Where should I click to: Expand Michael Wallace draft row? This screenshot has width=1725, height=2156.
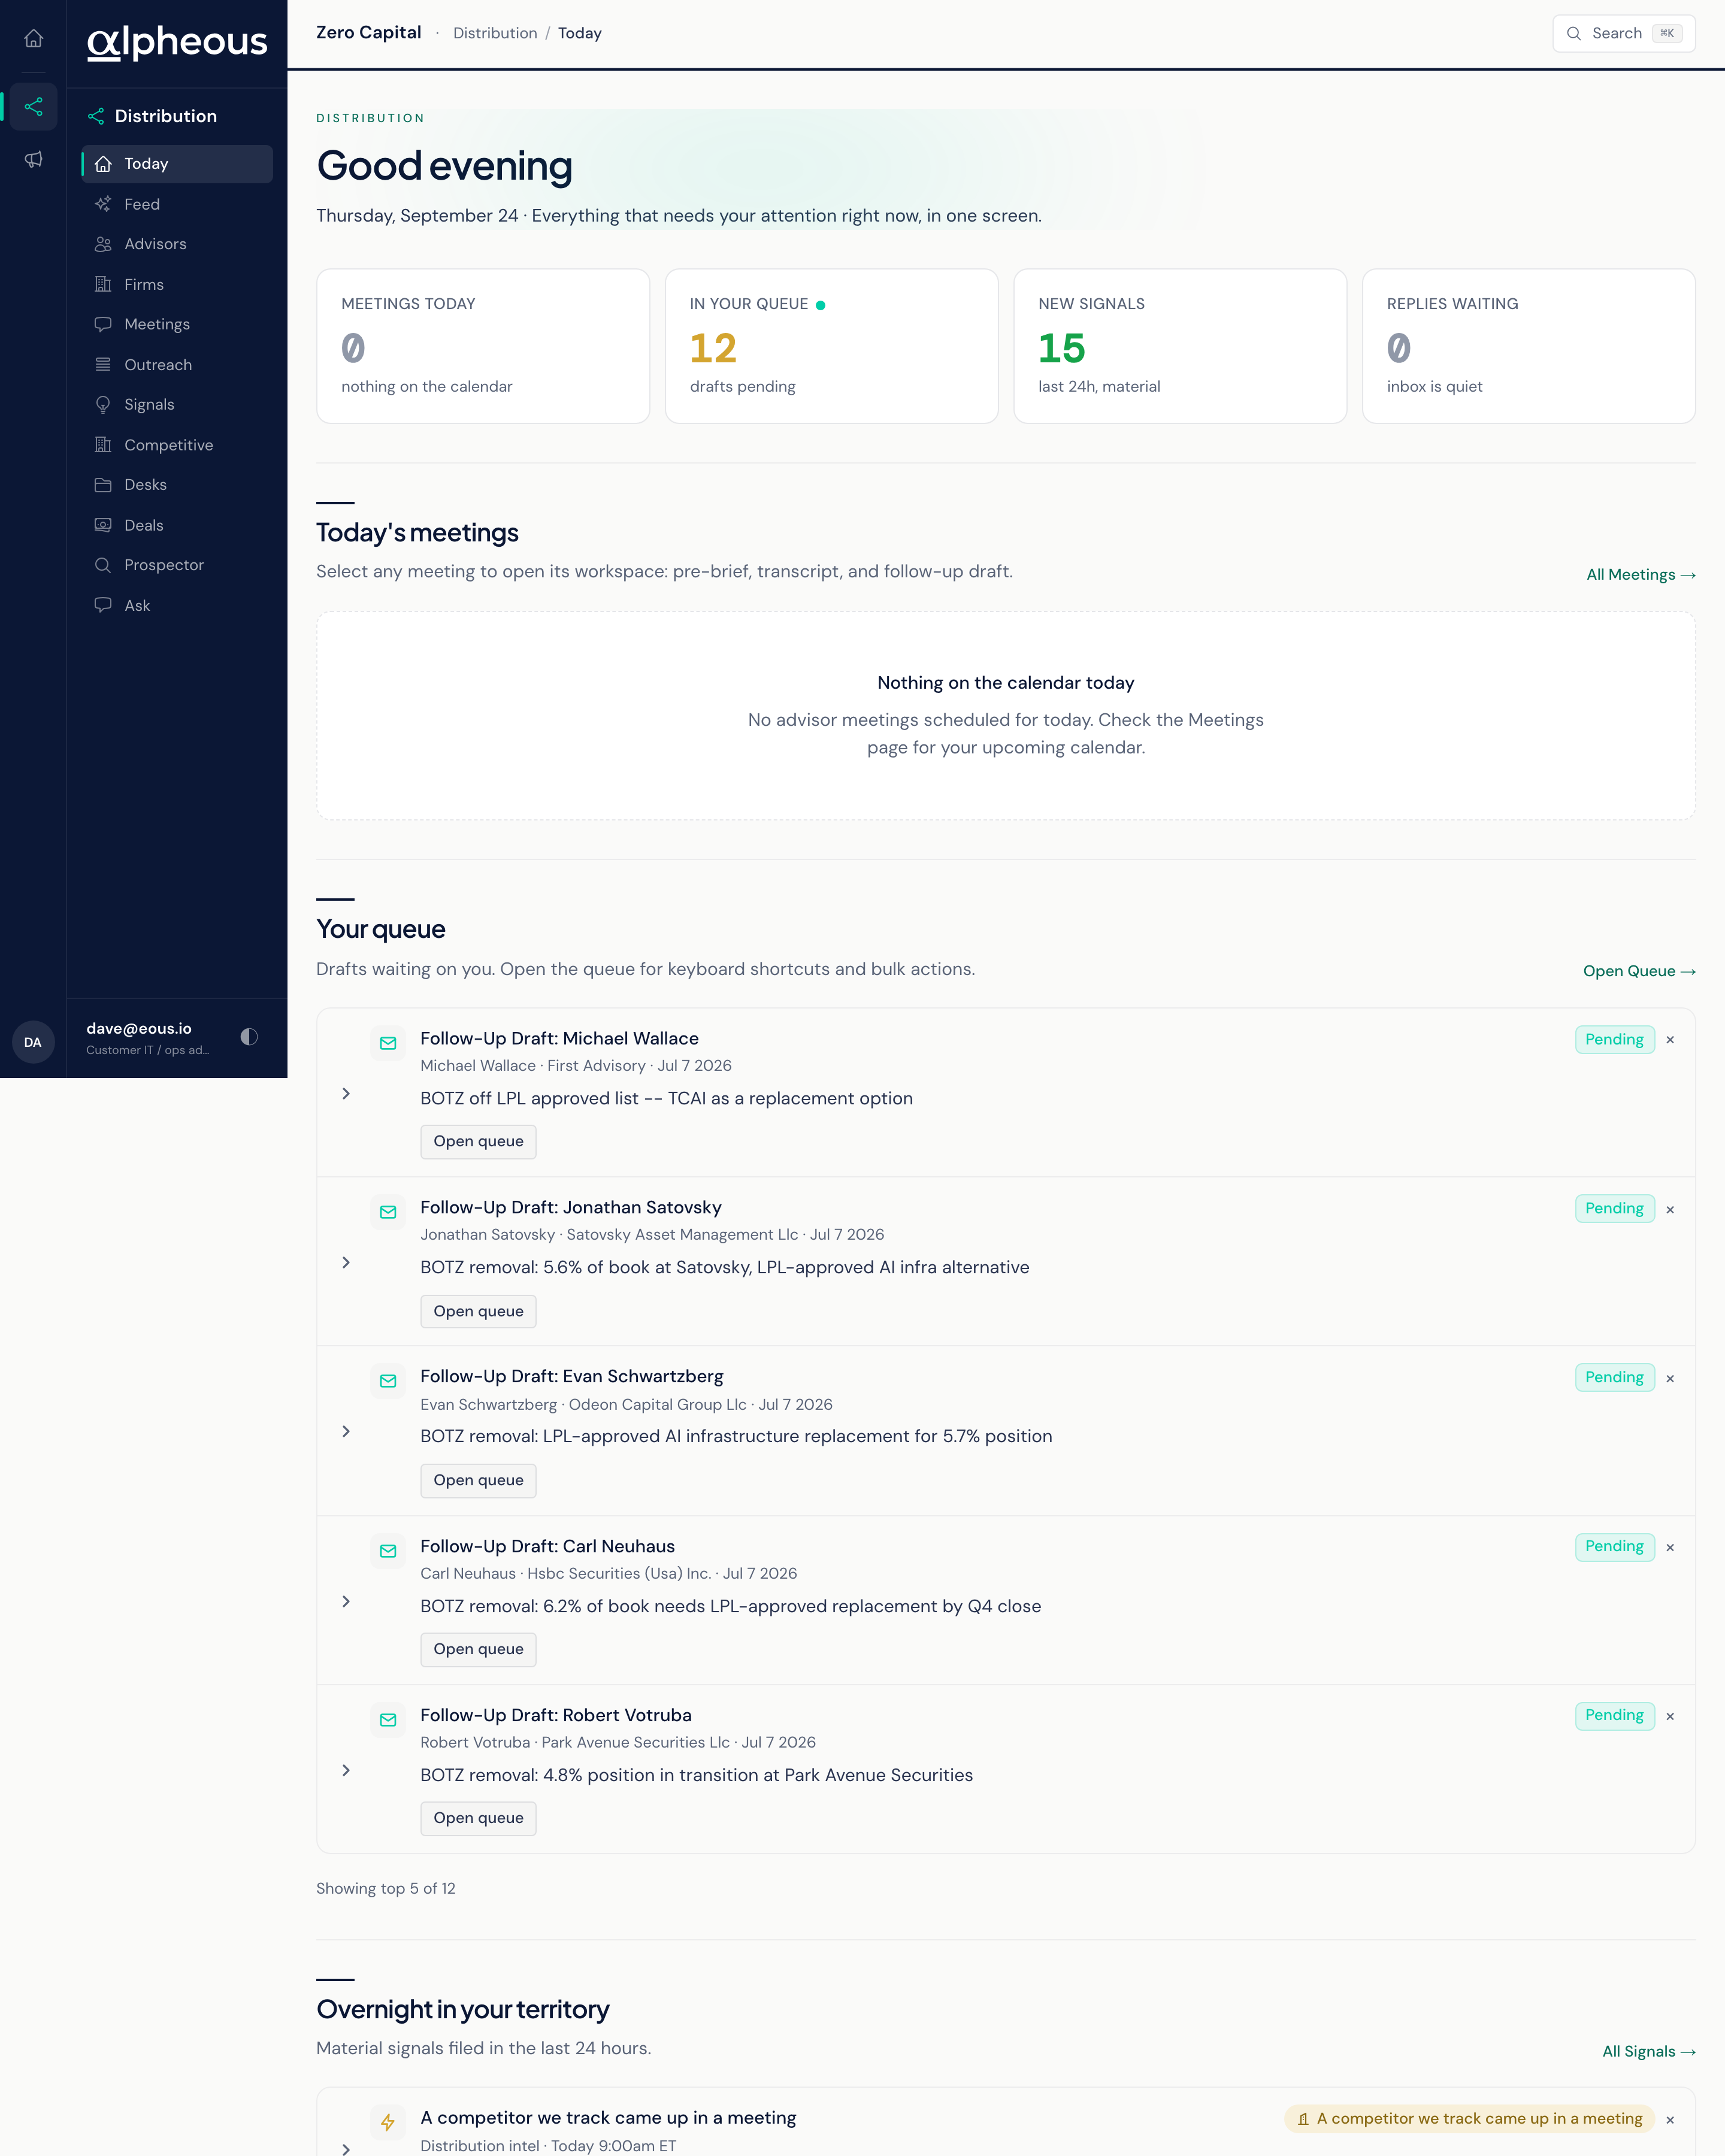pyautogui.click(x=346, y=1094)
